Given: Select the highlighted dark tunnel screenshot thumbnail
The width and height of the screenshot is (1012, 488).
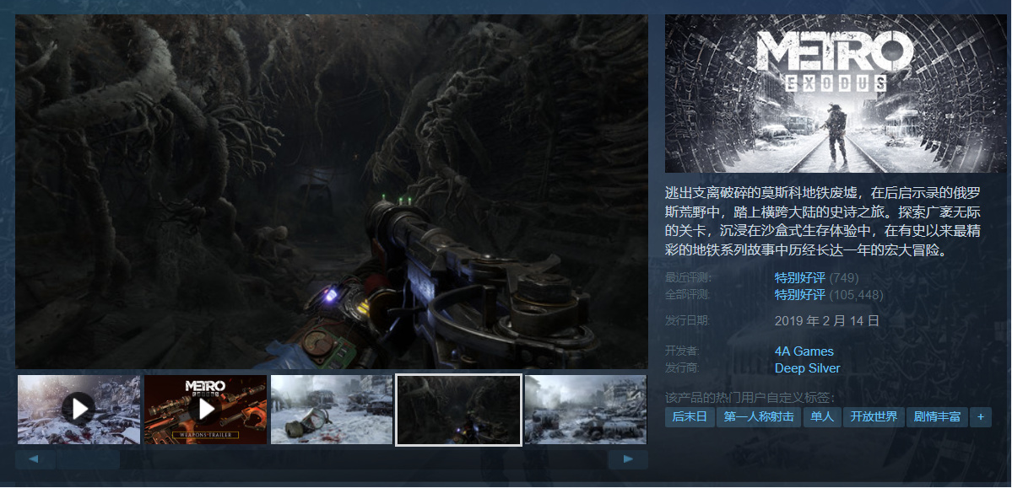Looking at the screenshot, I should pyautogui.click(x=458, y=410).
